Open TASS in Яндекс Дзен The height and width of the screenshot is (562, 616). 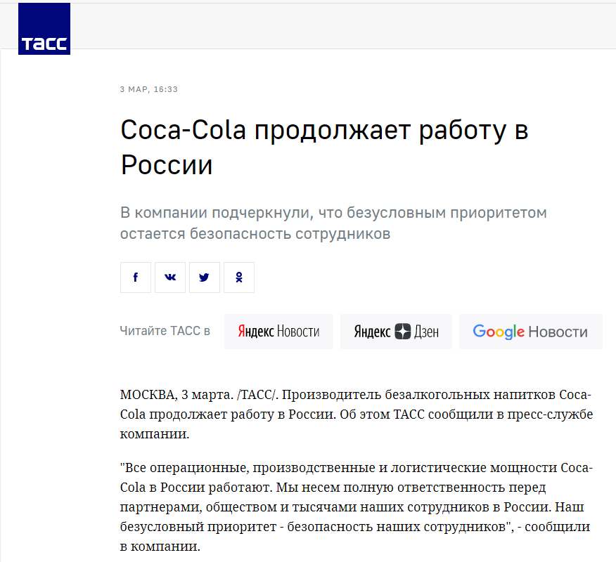(396, 332)
